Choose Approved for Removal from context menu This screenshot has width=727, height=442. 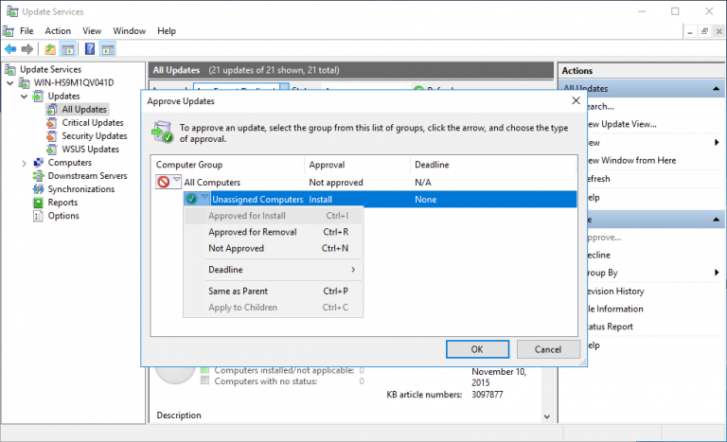(x=252, y=232)
